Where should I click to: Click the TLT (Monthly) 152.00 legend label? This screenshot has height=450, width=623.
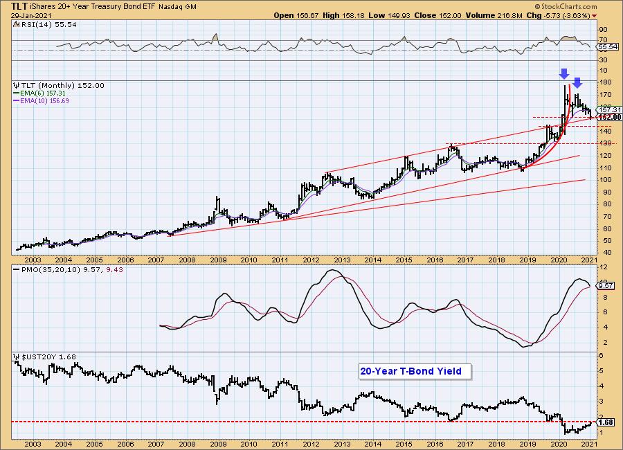[62, 85]
